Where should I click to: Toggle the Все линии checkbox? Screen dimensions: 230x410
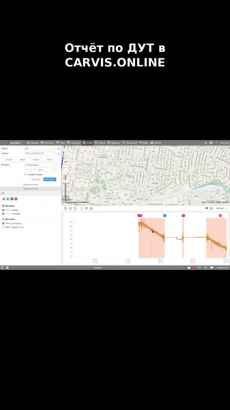coord(3,219)
